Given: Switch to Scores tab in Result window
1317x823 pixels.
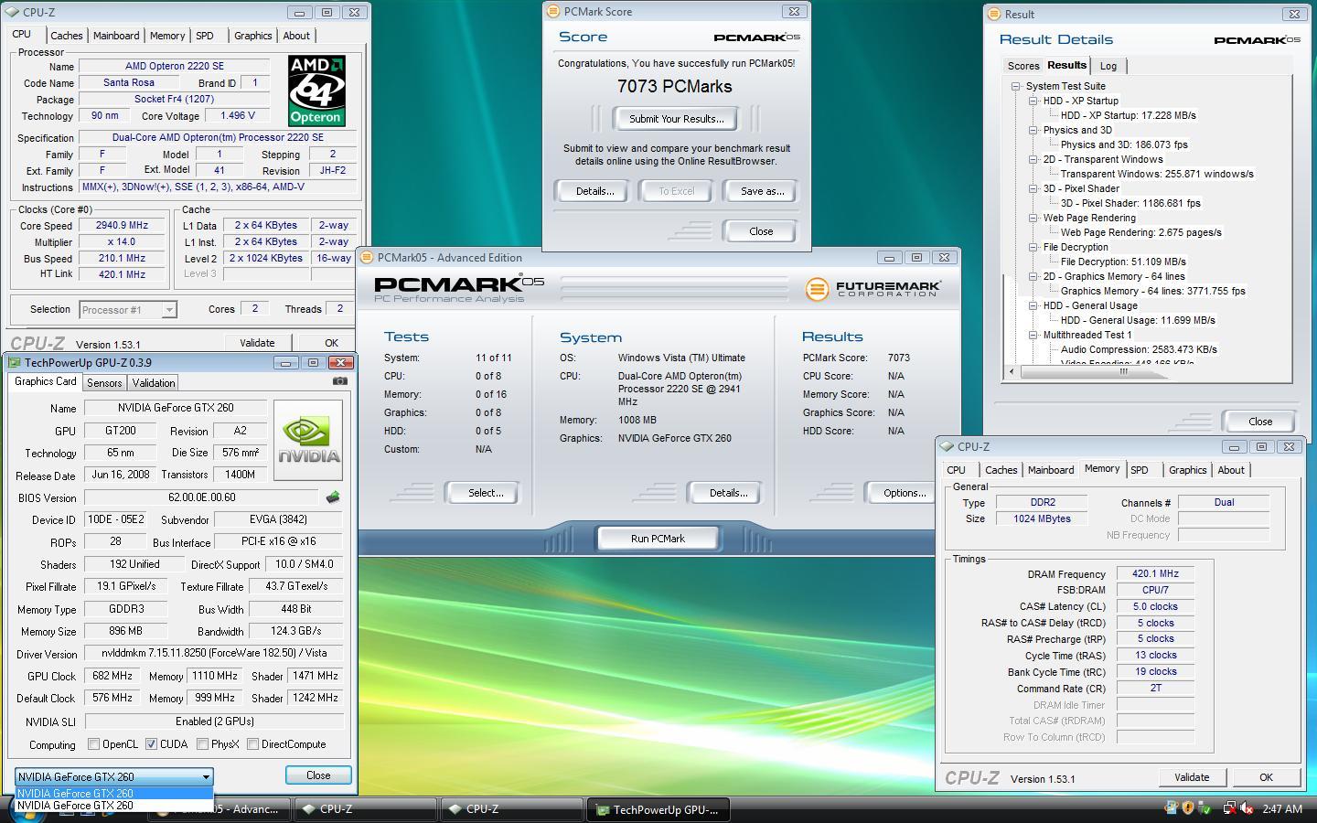Looking at the screenshot, I should [x=1023, y=66].
